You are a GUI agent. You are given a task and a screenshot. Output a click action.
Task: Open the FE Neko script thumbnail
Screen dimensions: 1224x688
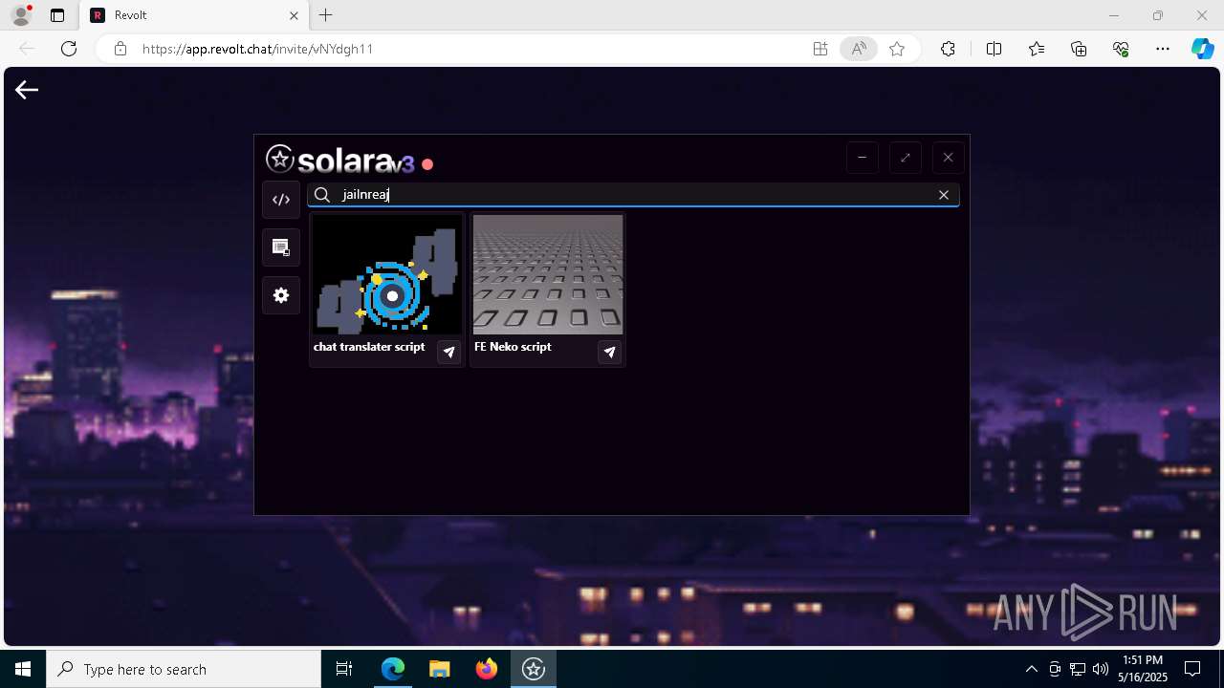[548, 274]
